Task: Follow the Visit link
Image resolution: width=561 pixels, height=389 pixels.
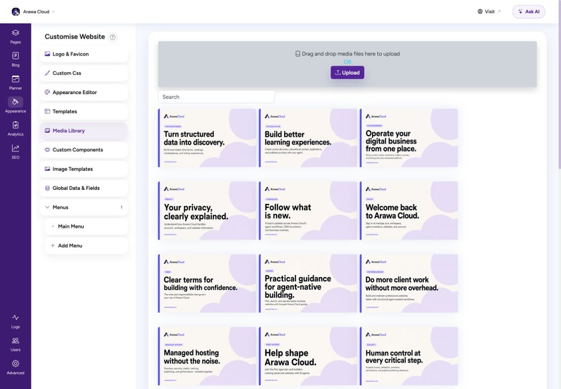Action: click(x=489, y=12)
